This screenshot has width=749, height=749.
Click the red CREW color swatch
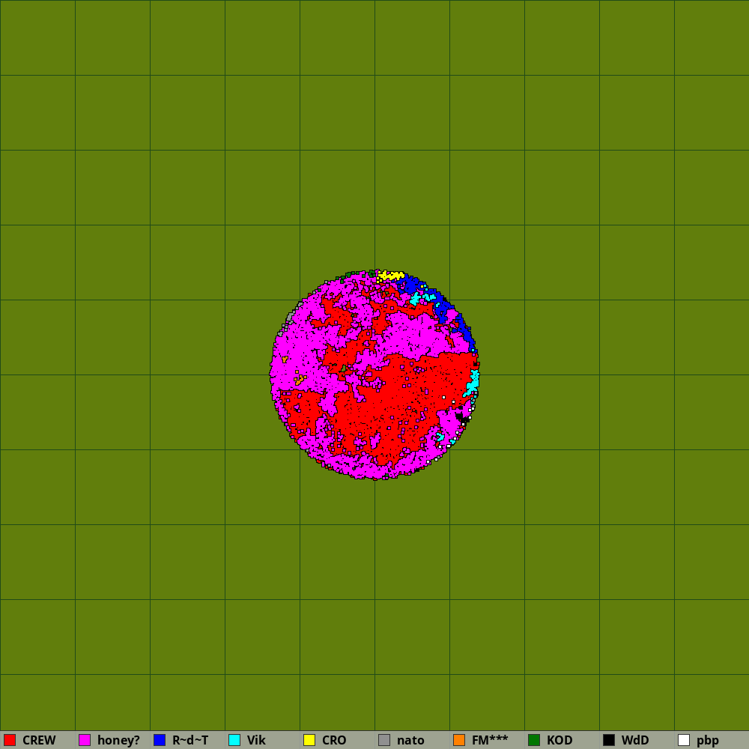10,740
